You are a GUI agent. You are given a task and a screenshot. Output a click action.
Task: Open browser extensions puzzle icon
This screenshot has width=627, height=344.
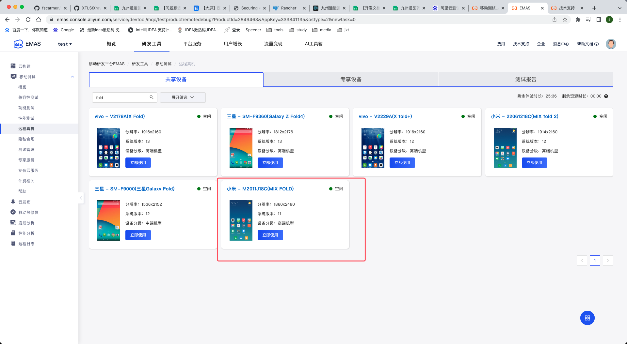point(578,20)
